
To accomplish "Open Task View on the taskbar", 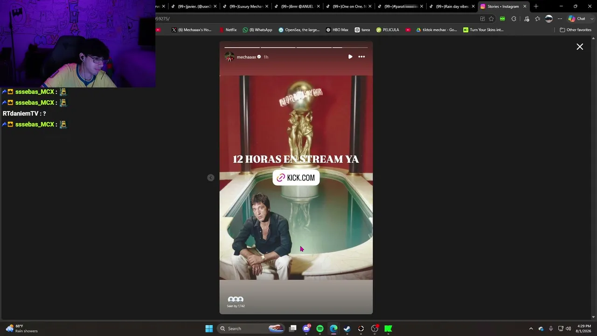I will pos(293,329).
